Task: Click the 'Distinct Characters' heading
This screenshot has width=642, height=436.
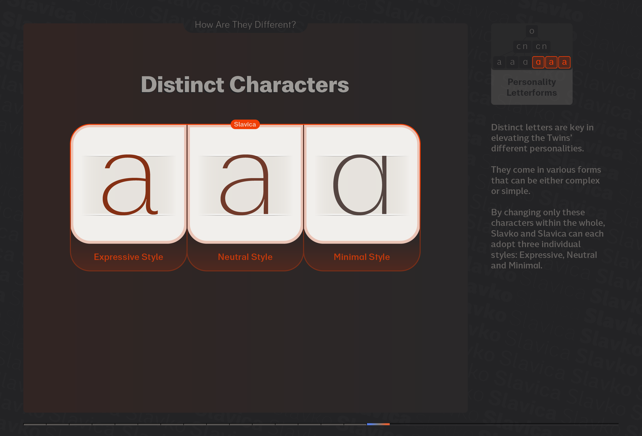Action: tap(245, 84)
